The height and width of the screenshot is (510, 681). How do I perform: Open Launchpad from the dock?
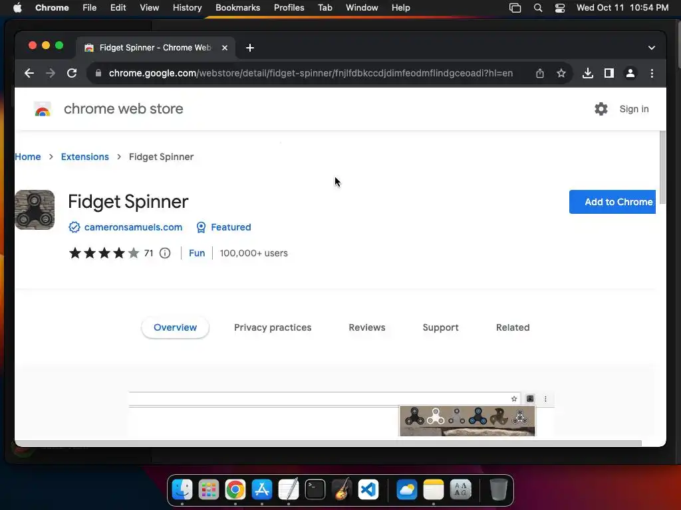coord(208,489)
